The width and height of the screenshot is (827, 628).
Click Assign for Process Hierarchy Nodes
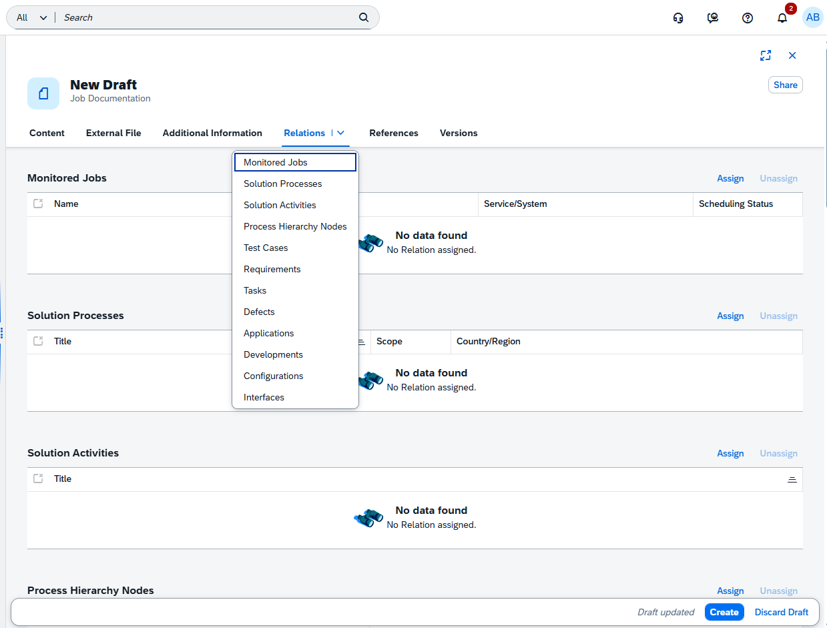[730, 591]
